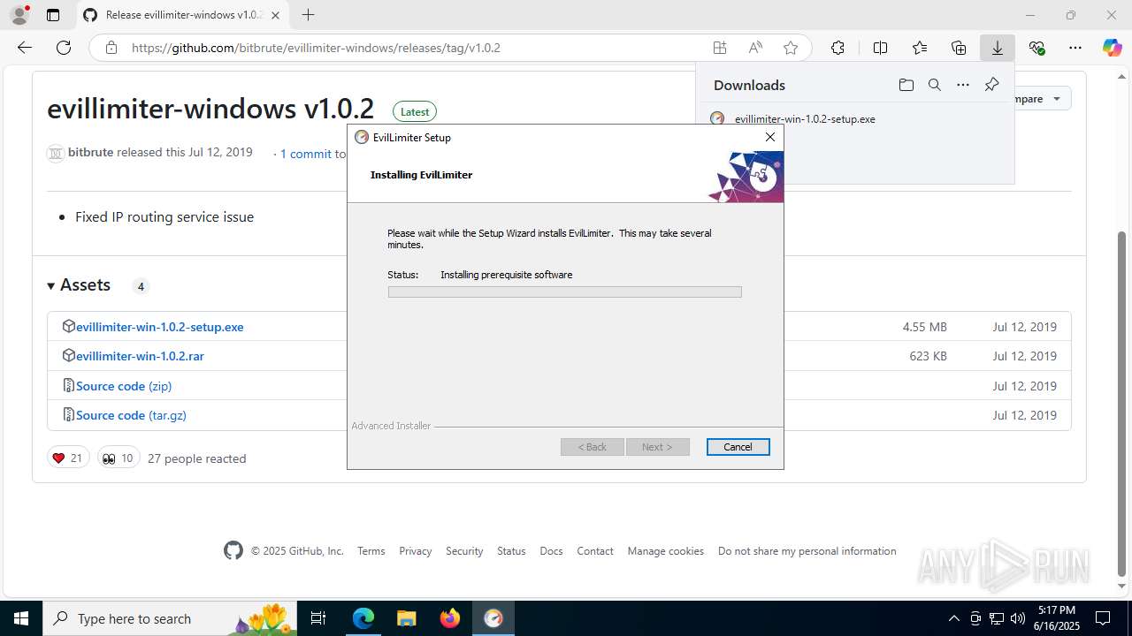Viewport: 1132px width, 636px height.
Task: View site information lock icon
Action: tap(111, 48)
